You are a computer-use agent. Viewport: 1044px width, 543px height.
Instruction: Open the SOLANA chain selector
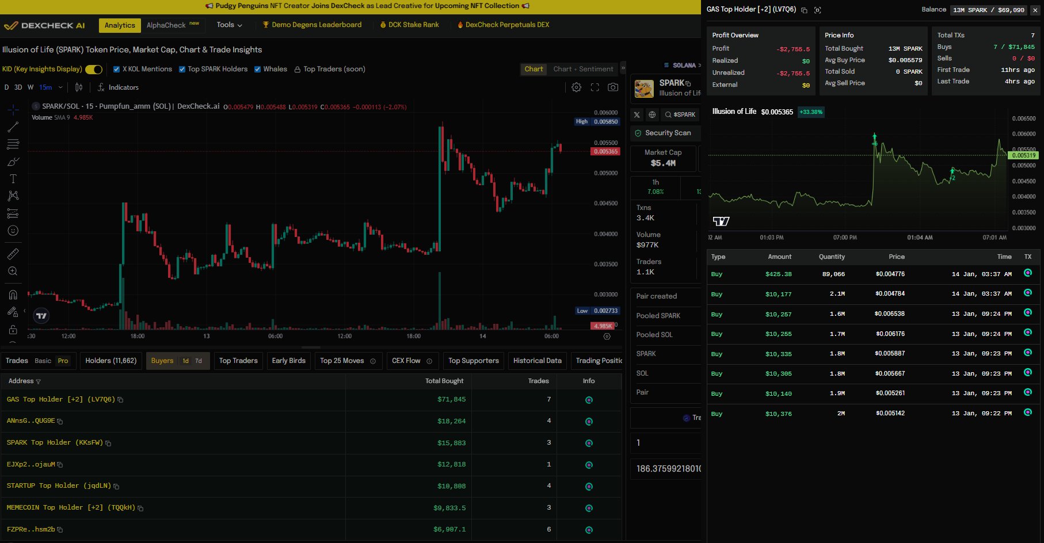(683, 65)
